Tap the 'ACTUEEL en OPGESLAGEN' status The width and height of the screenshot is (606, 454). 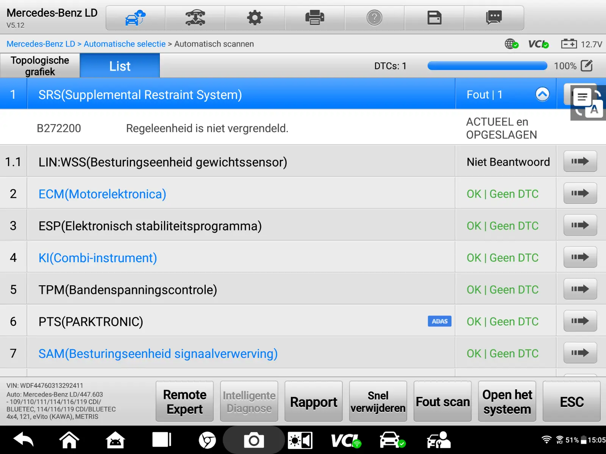click(501, 128)
